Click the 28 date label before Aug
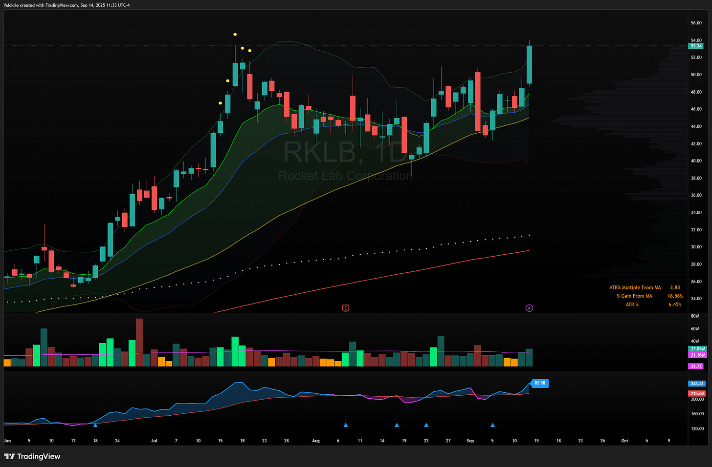 [287, 441]
